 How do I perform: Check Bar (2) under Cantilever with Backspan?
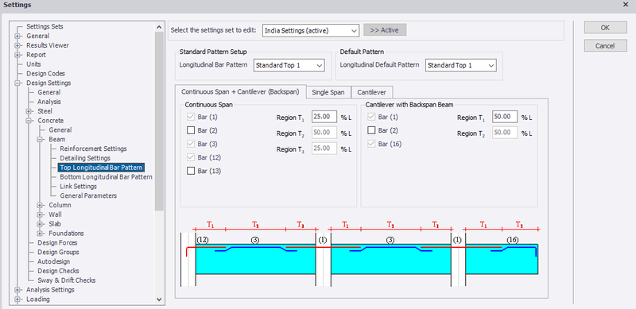(x=371, y=130)
